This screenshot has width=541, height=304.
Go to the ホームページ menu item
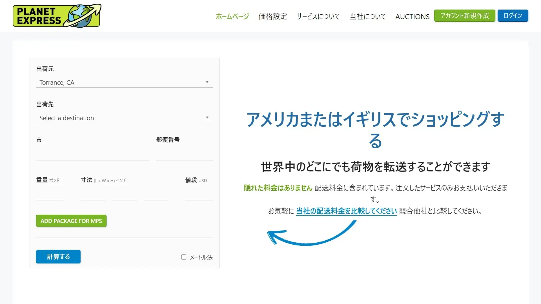pyautogui.click(x=232, y=16)
